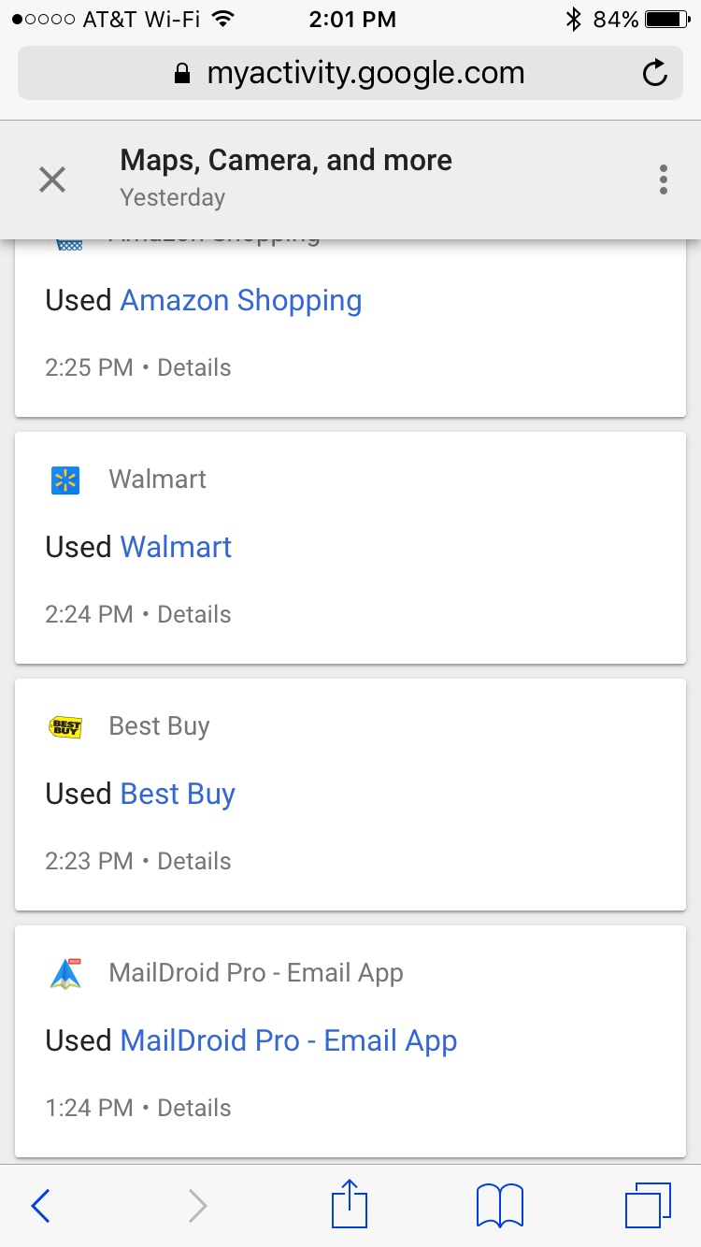Tap the Best Buy app icon

[65, 726]
